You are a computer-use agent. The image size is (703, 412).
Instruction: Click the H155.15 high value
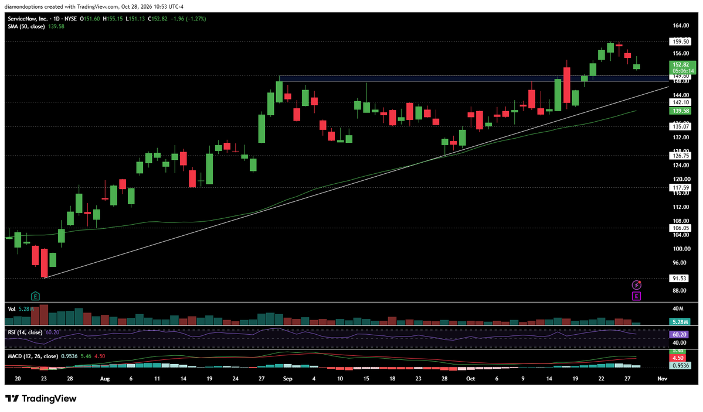coord(113,19)
